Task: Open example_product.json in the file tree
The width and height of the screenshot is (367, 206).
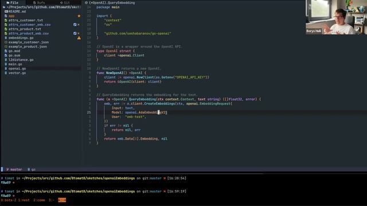Action: tap(28, 46)
